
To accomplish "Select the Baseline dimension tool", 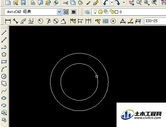I will [80, 21].
